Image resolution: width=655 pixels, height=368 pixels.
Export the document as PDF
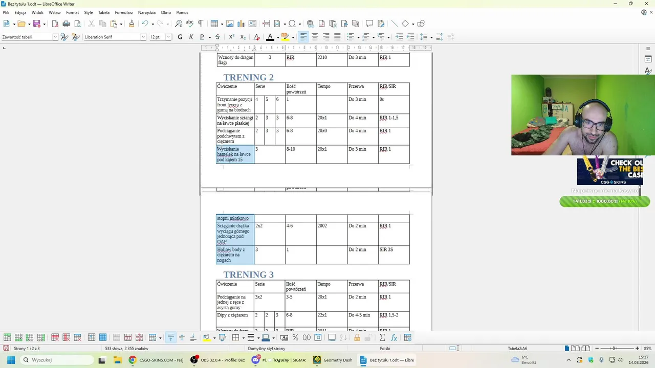[x=55, y=24]
